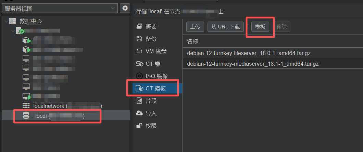Click the 片段 code snippet file icon
The height and width of the screenshot is (152, 363).
coord(139,101)
